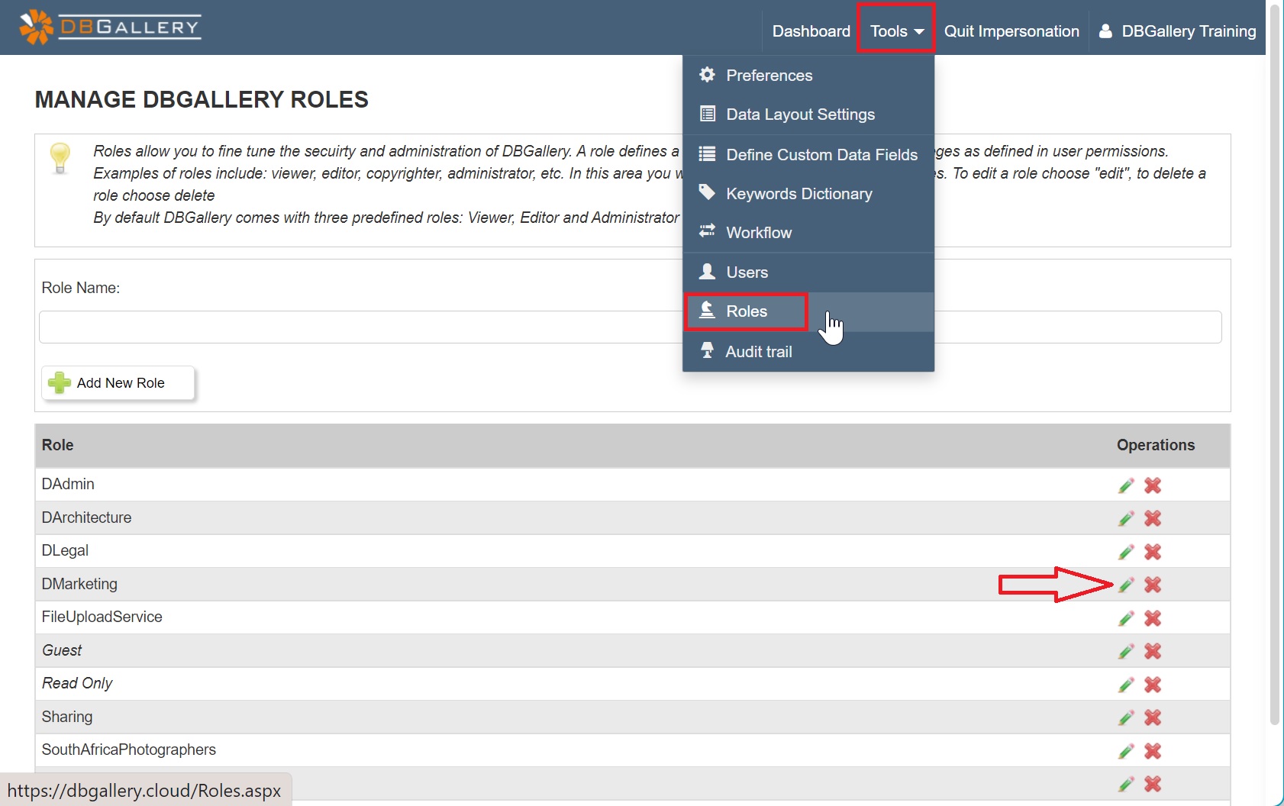Delete the Sharing role
The width and height of the screenshot is (1284, 806).
pyautogui.click(x=1153, y=717)
